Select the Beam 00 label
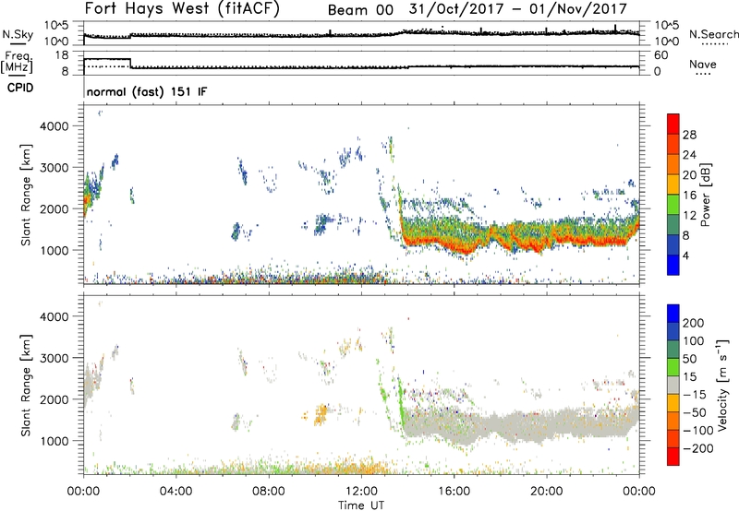This screenshot has width=739, height=511. point(360,10)
